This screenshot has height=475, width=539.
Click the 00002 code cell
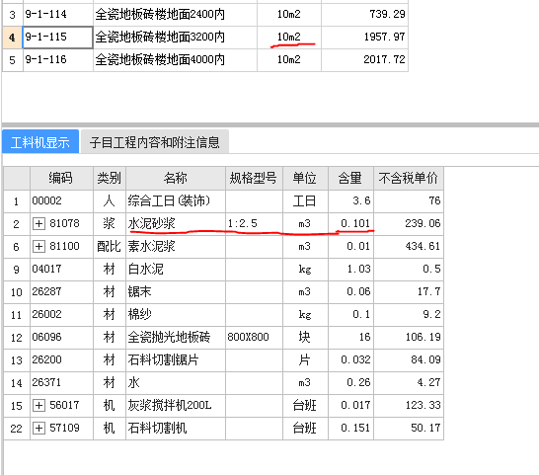(61, 201)
